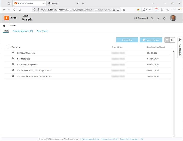Click the shield tracking protection icon
The image size is (183, 141).
[34, 10]
